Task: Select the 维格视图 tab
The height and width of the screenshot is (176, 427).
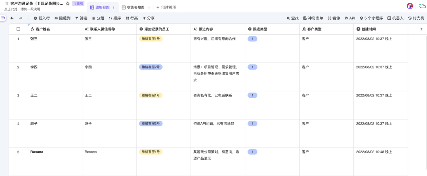Action: (x=100, y=8)
